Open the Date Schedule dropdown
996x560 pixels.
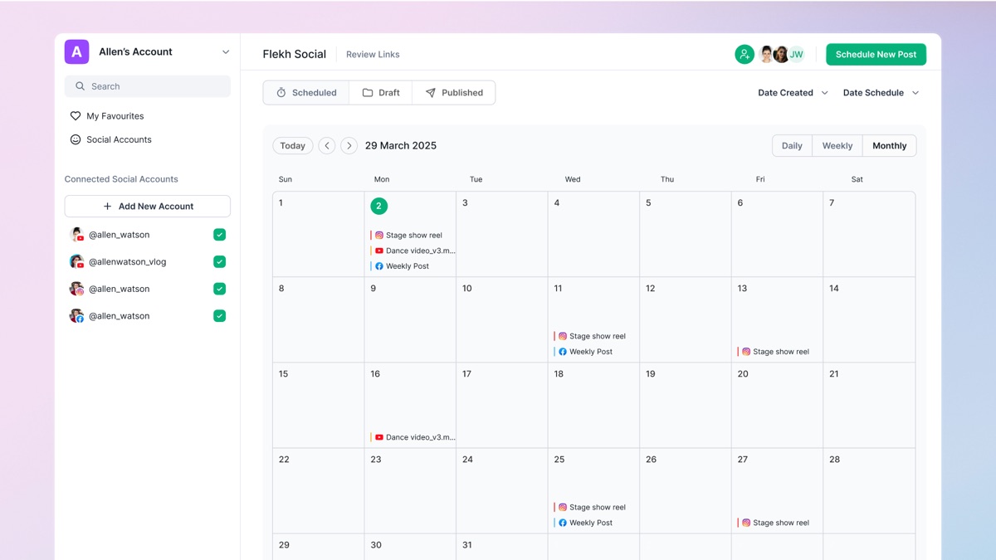tap(881, 93)
